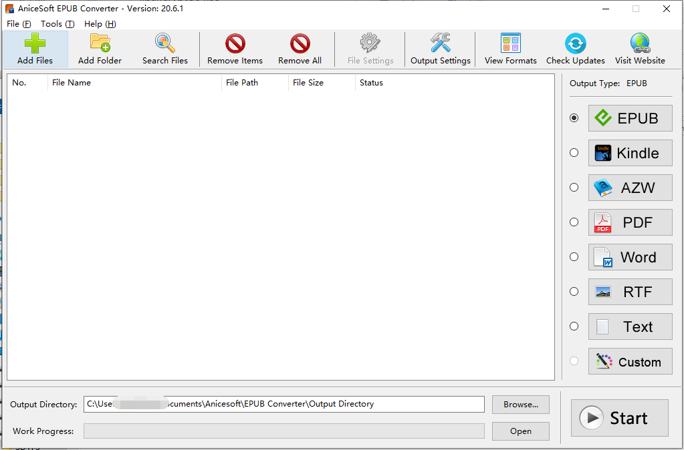Viewport: 684px width, 450px height.
Task: Enable the Kindle radio button
Action: click(x=574, y=152)
